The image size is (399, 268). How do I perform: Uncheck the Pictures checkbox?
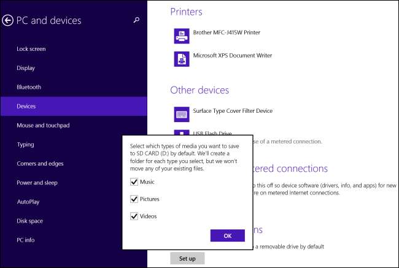pyautogui.click(x=134, y=199)
